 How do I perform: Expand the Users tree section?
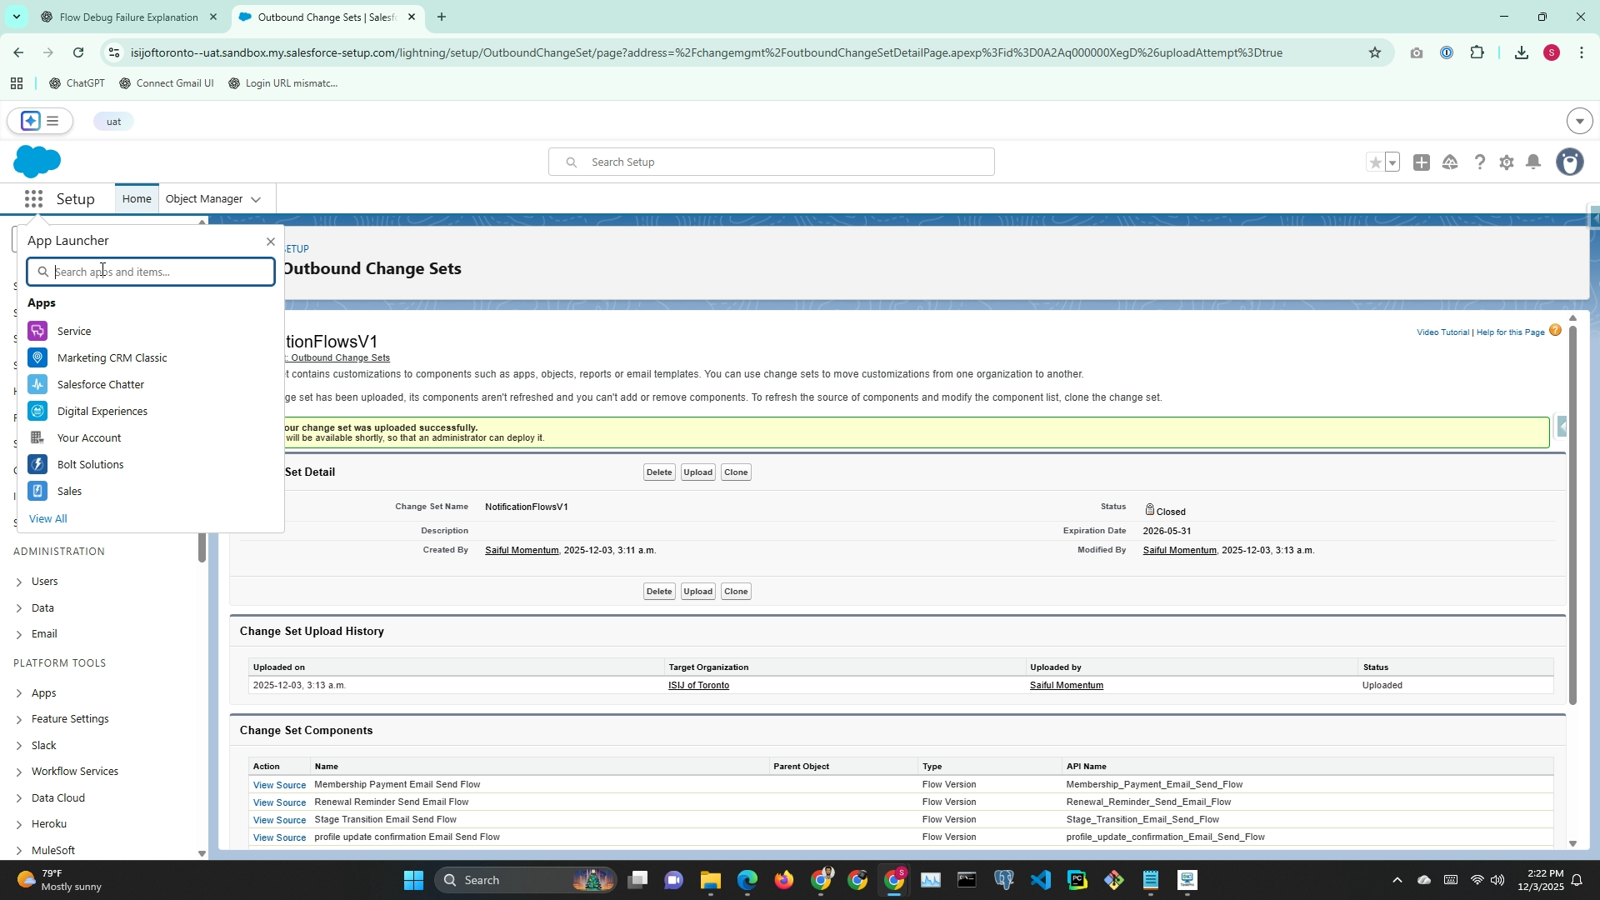(19, 582)
